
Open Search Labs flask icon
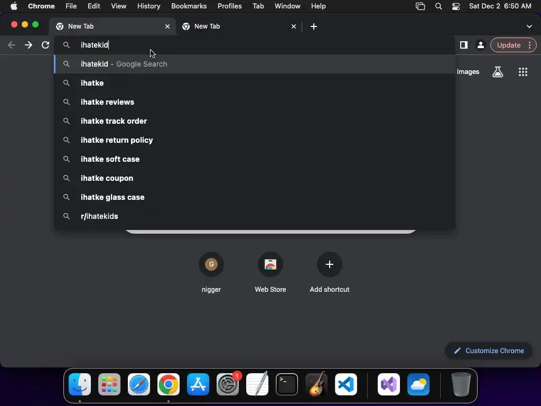pos(498,72)
